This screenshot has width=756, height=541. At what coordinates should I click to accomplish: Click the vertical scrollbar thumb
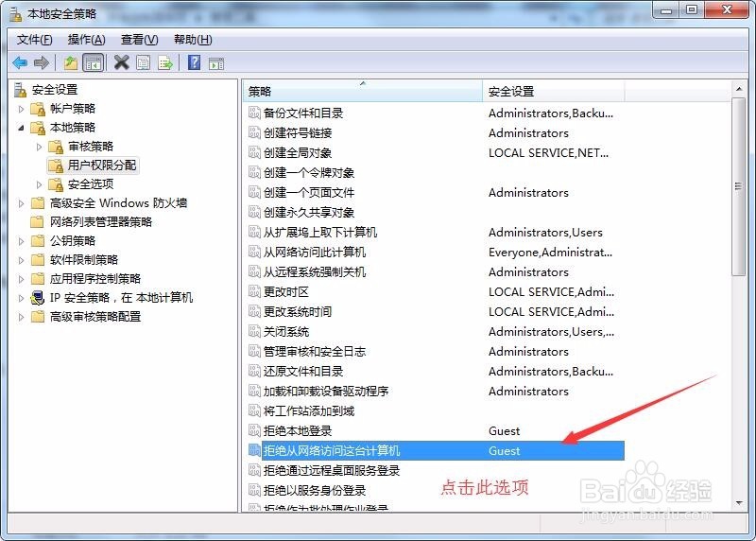coord(739,186)
